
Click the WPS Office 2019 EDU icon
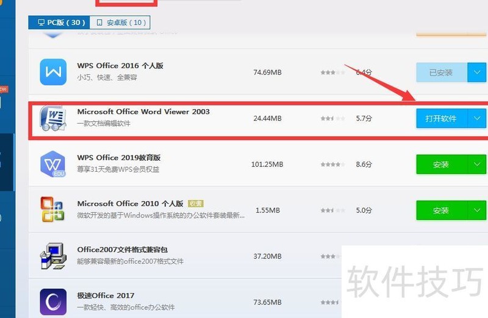click(x=53, y=164)
